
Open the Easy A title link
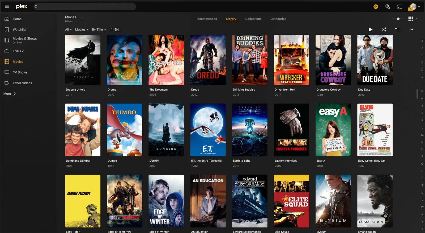pyautogui.click(x=321, y=161)
